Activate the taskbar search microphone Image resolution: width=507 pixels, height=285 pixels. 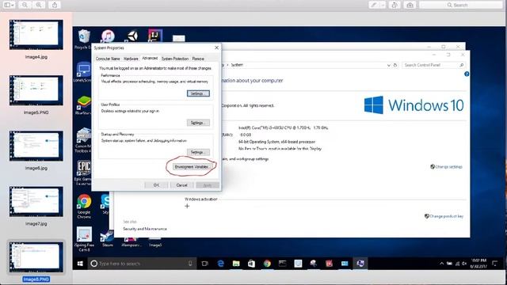coord(190,264)
